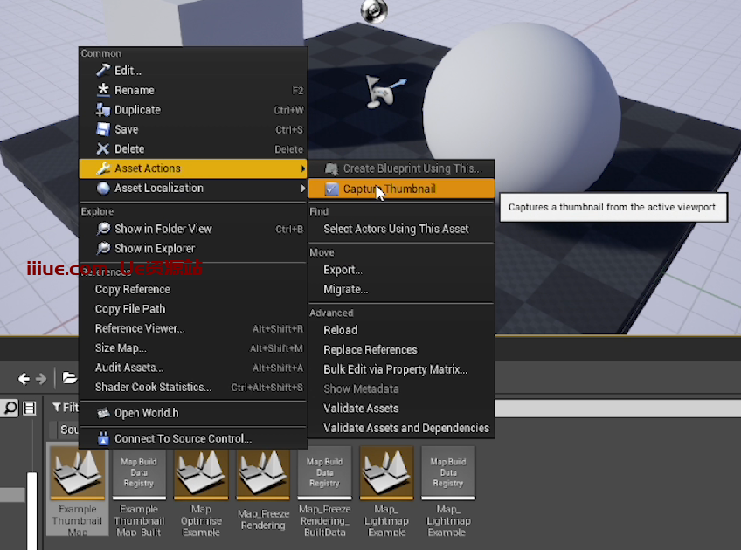Click the Edit pencil icon in context menu

103,71
